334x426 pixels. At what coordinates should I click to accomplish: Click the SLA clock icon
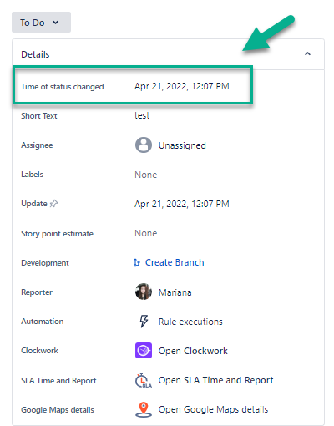pyautogui.click(x=144, y=380)
